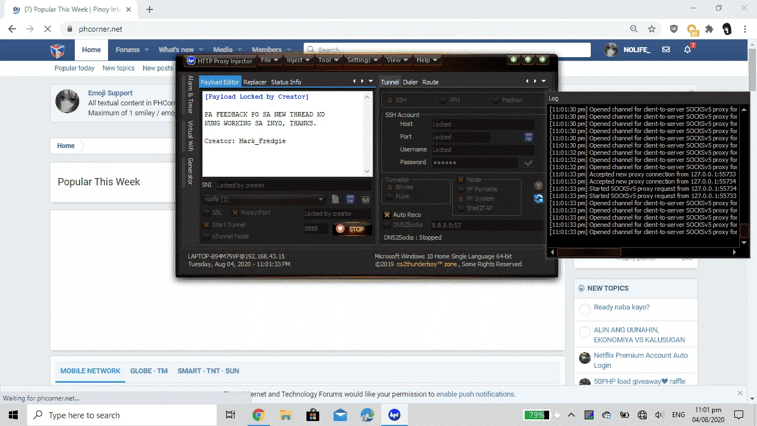
Task: Open File Explorer from the taskbar
Action: tap(285, 415)
